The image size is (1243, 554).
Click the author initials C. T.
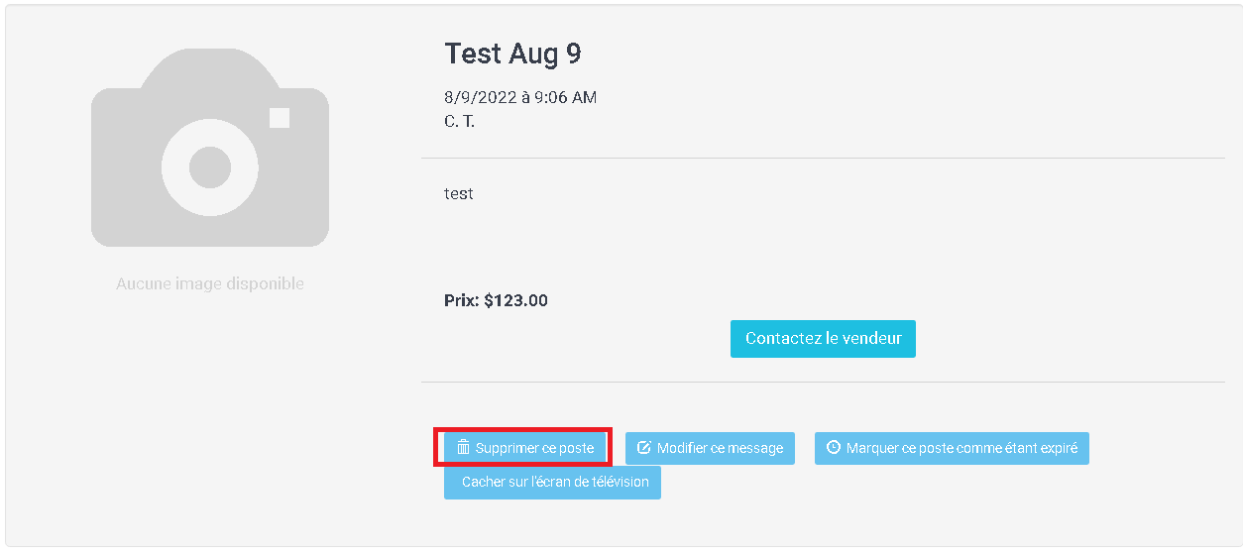pyautogui.click(x=459, y=122)
